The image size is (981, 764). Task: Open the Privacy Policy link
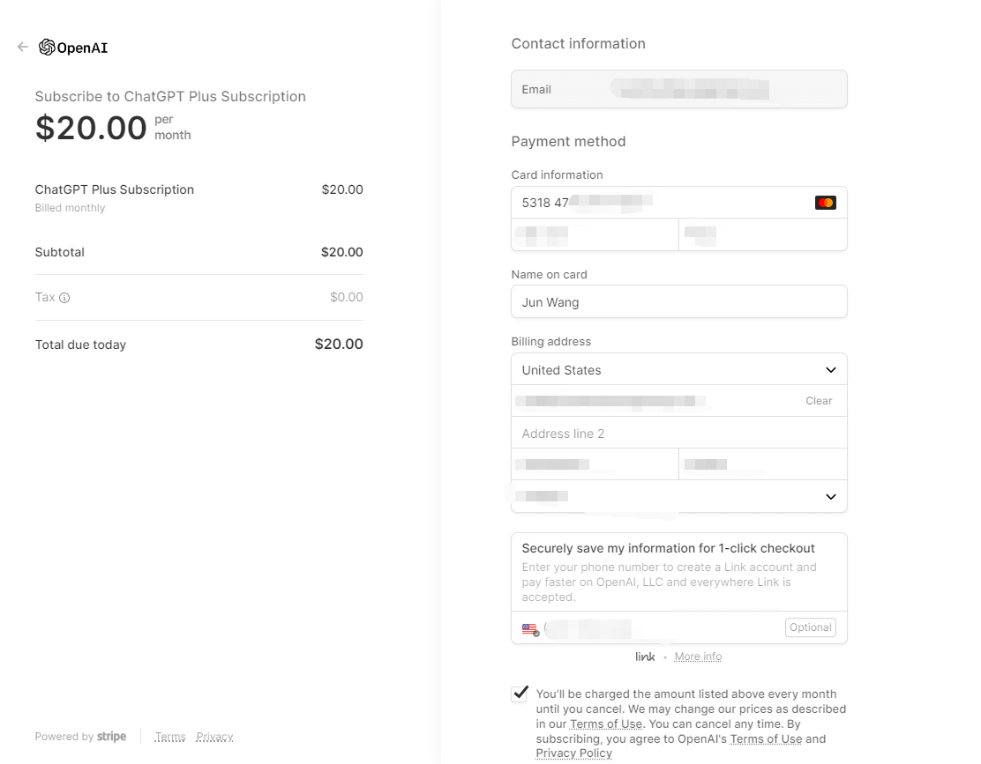(573, 753)
